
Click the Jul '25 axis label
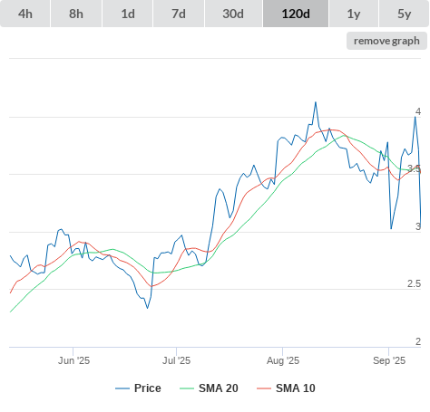click(x=177, y=360)
